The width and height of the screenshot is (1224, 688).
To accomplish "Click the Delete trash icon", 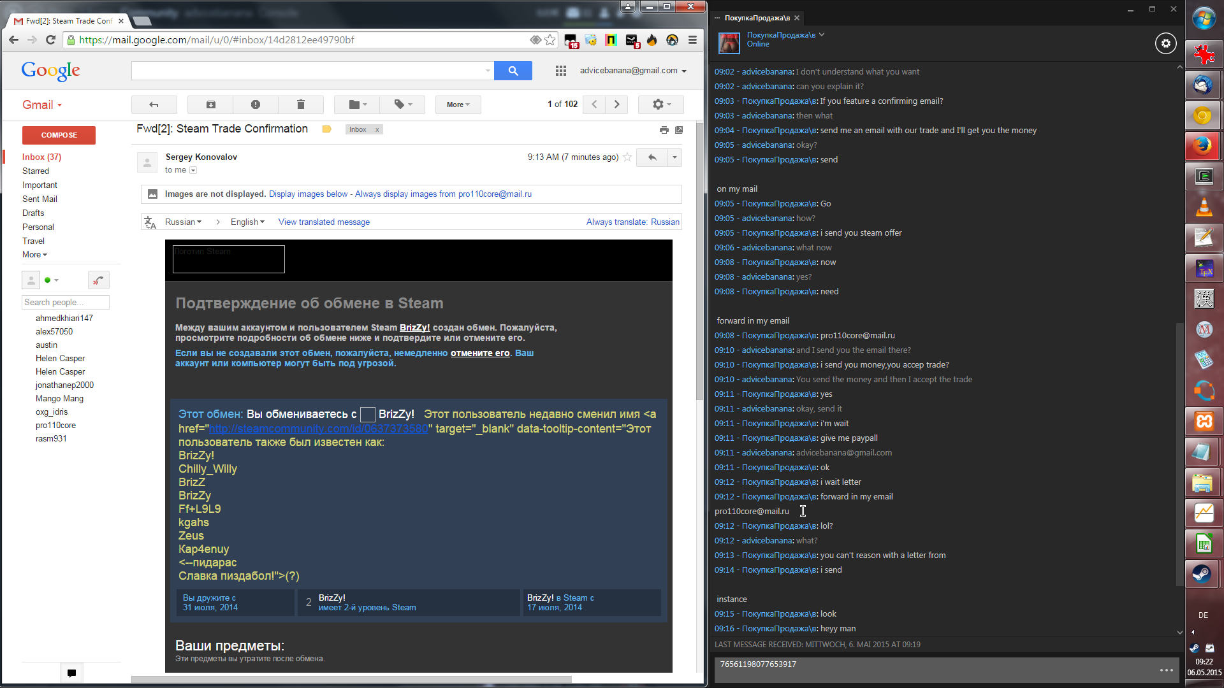I will click(x=300, y=104).
